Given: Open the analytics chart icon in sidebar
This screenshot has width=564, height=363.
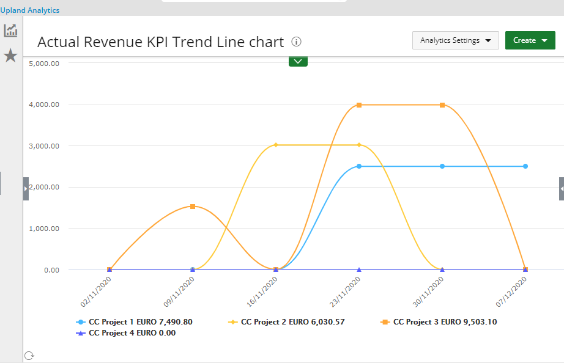Looking at the screenshot, I should (11, 31).
